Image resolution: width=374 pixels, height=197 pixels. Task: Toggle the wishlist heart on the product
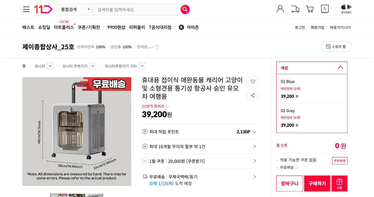[253, 82]
